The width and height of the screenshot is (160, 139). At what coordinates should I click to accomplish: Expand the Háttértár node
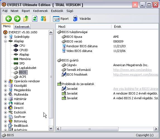[5, 99]
